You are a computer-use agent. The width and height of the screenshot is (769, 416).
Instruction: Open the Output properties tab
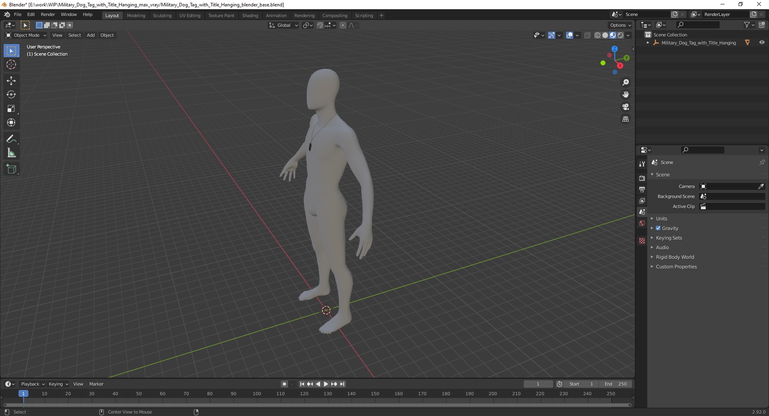tap(642, 189)
